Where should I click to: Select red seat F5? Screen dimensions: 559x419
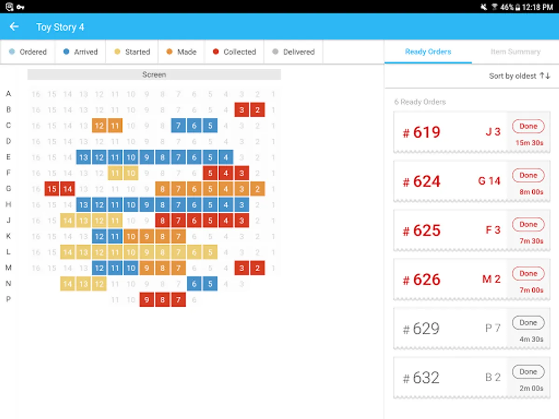click(210, 173)
